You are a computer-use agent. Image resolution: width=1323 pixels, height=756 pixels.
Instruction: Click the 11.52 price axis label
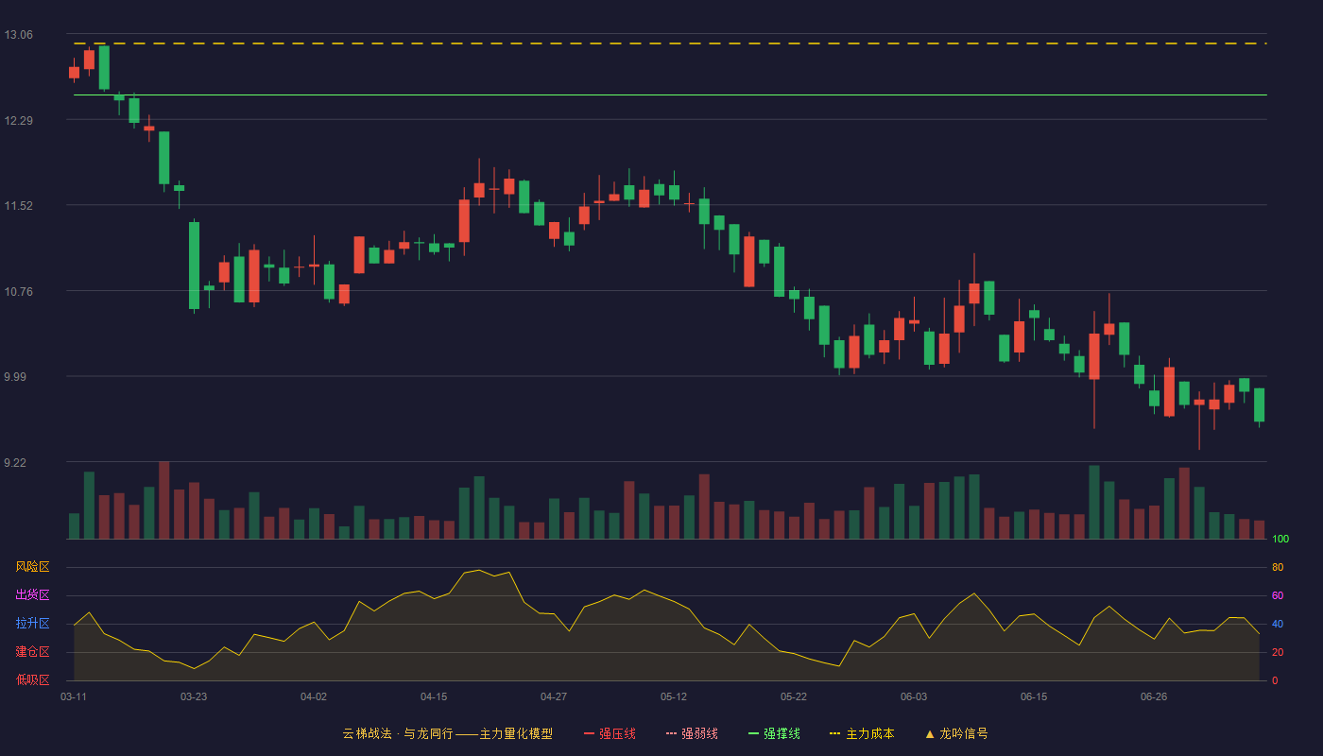[18, 205]
